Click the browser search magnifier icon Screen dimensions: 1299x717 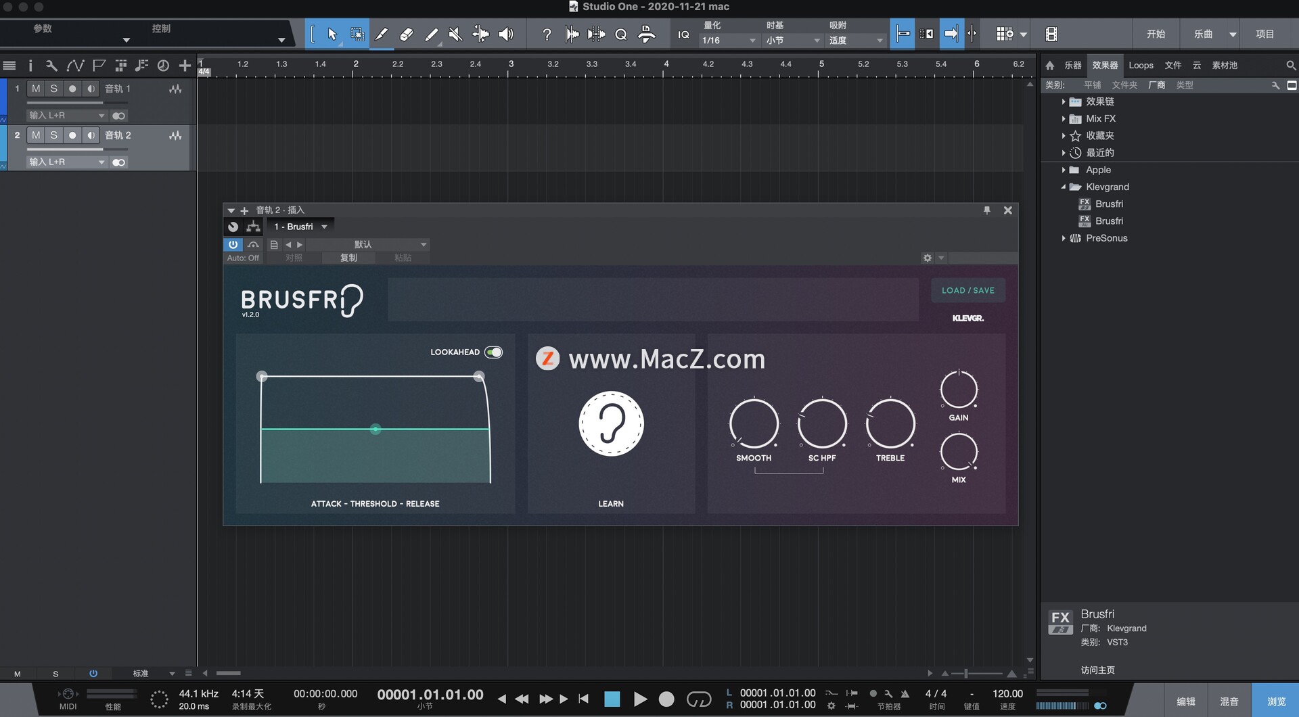click(1290, 66)
